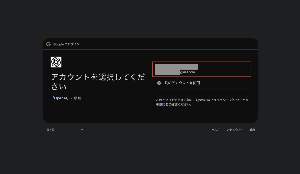This screenshot has height=174, width=300.
Task: Click the OpenAI name in the disclaimer
Action: click(201, 100)
